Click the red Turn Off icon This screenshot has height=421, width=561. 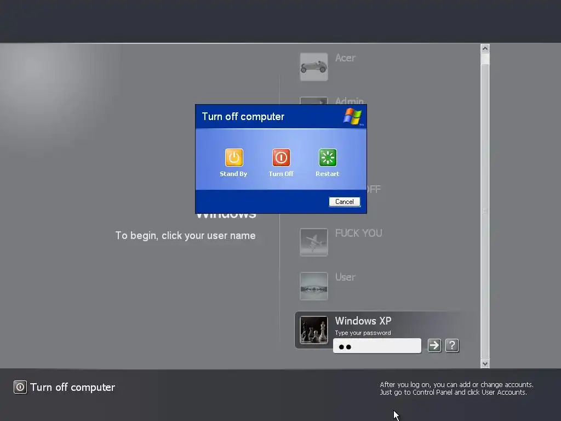281,157
